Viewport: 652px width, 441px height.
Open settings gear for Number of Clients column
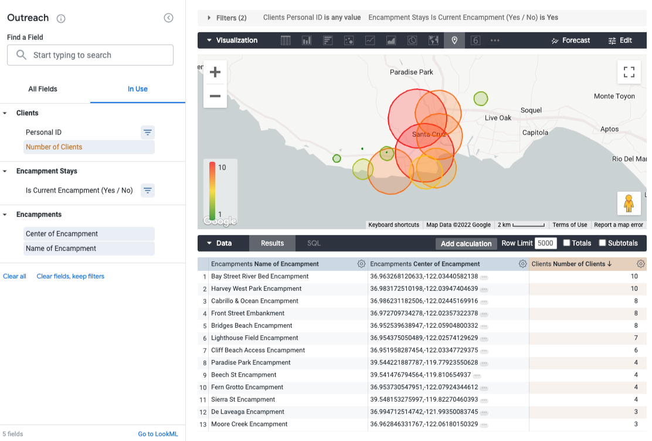(x=640, y=264)
